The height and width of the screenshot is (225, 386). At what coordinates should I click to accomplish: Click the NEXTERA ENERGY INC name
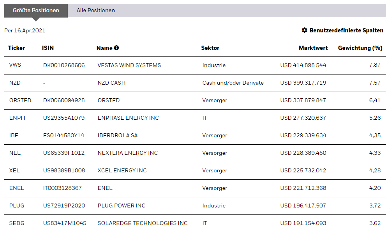[127, 153]
